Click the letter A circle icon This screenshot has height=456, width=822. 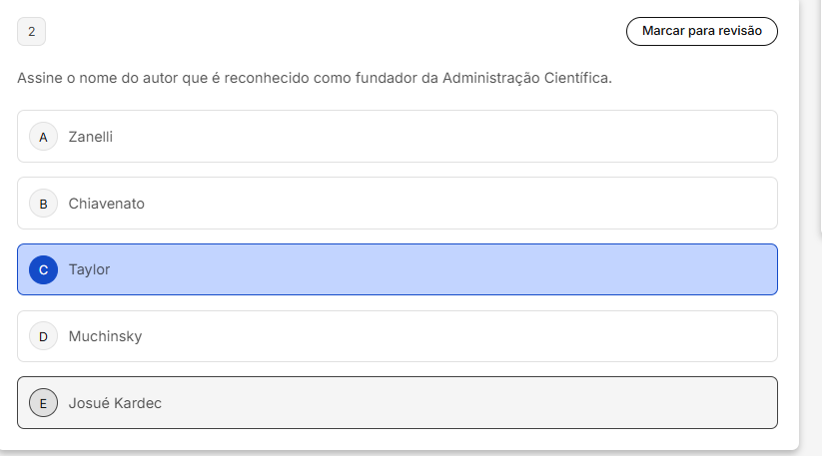point(43,137)
